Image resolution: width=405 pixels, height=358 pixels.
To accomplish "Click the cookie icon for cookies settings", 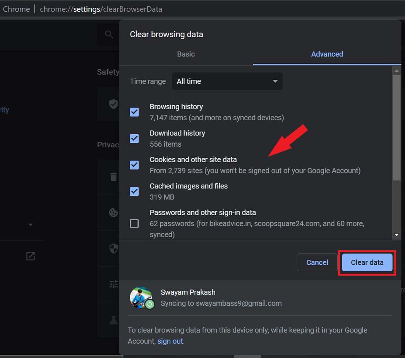I will (113, 212).
